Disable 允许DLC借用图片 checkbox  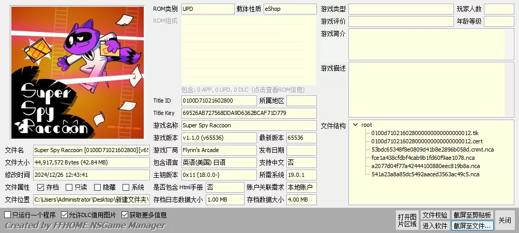click(65, 215)
